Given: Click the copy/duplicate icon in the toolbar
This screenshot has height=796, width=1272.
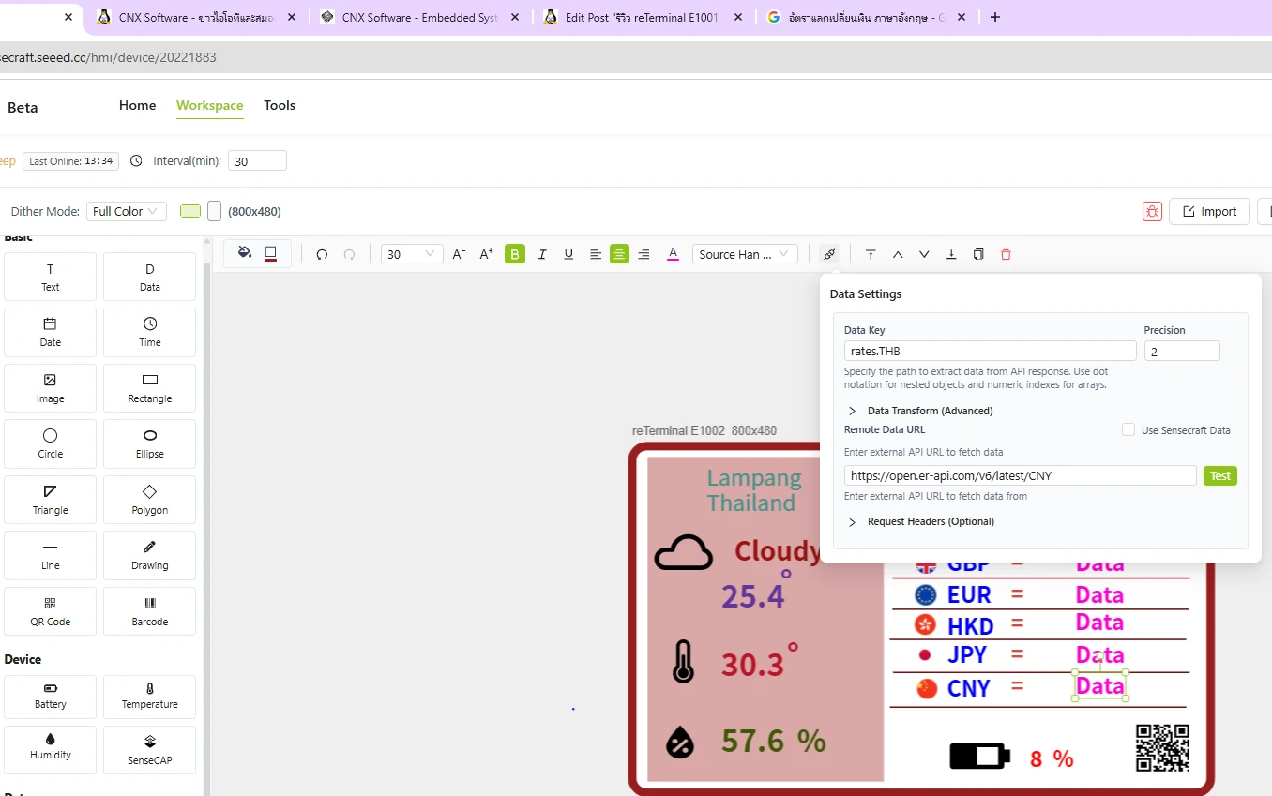Looking at the screenshot, I should click(x=978, y=254).
